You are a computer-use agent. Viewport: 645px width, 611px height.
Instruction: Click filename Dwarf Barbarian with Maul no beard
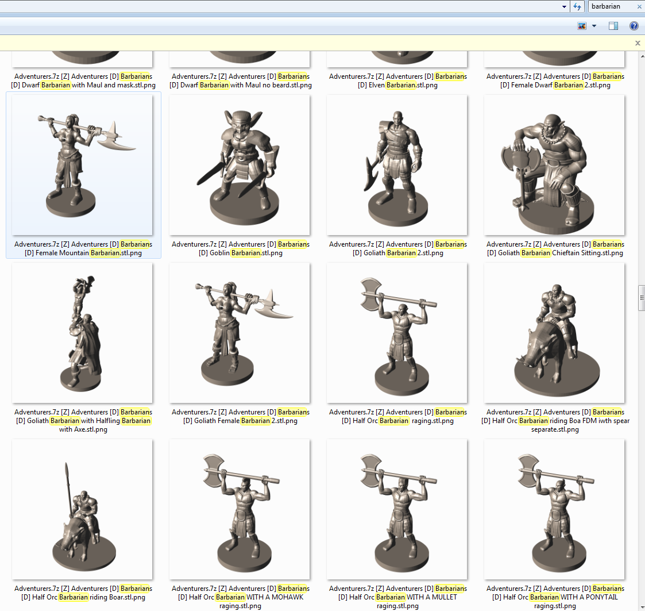point(241,80)
